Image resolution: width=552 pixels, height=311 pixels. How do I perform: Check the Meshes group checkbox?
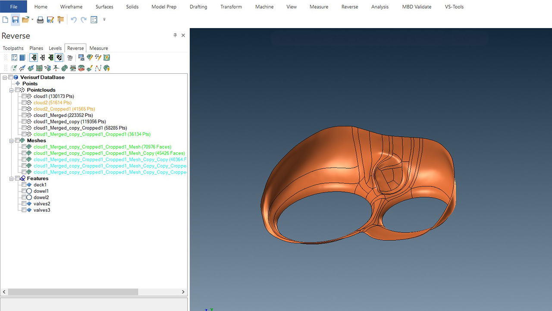(17, 140)
